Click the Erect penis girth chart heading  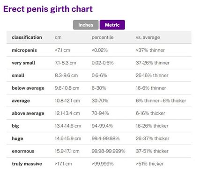[x=48, y=9]
